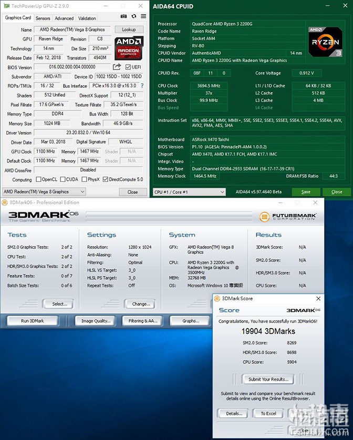Switch to the Sensors tab
The height and width of the screenshot is (440, 353).
pyautogui.click(x=43, y=18)
